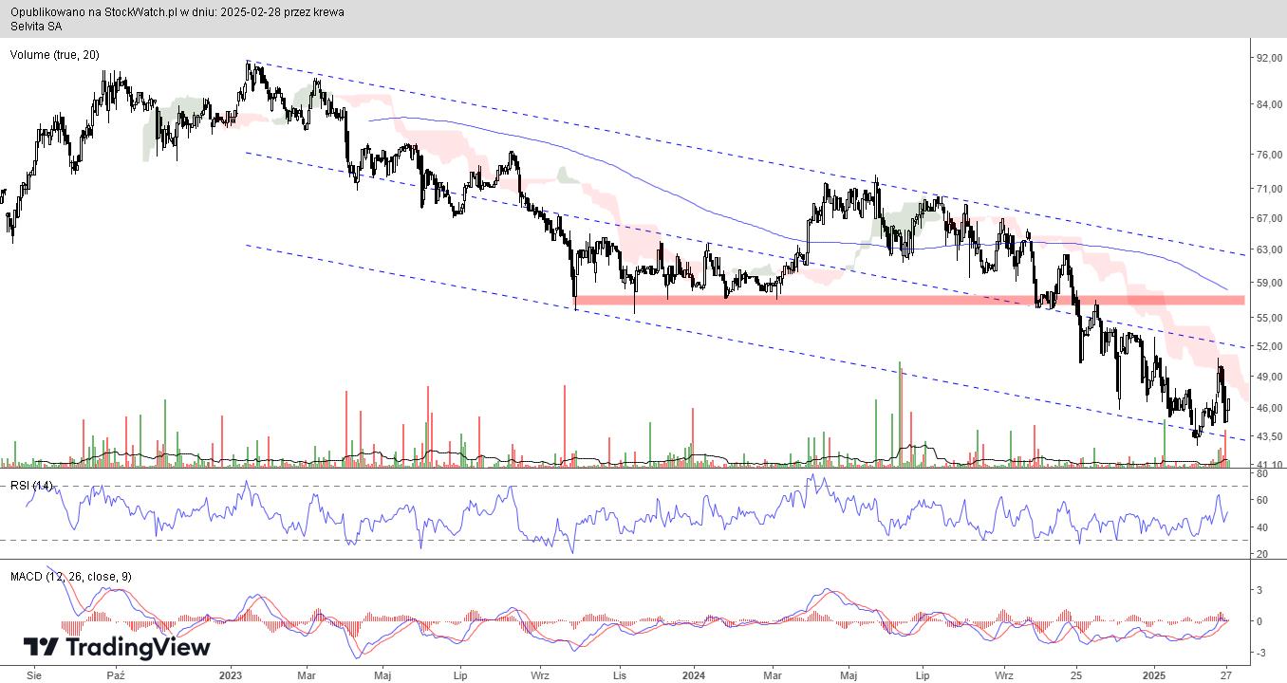Click the 46,00 price axis label

[1268, 408]
